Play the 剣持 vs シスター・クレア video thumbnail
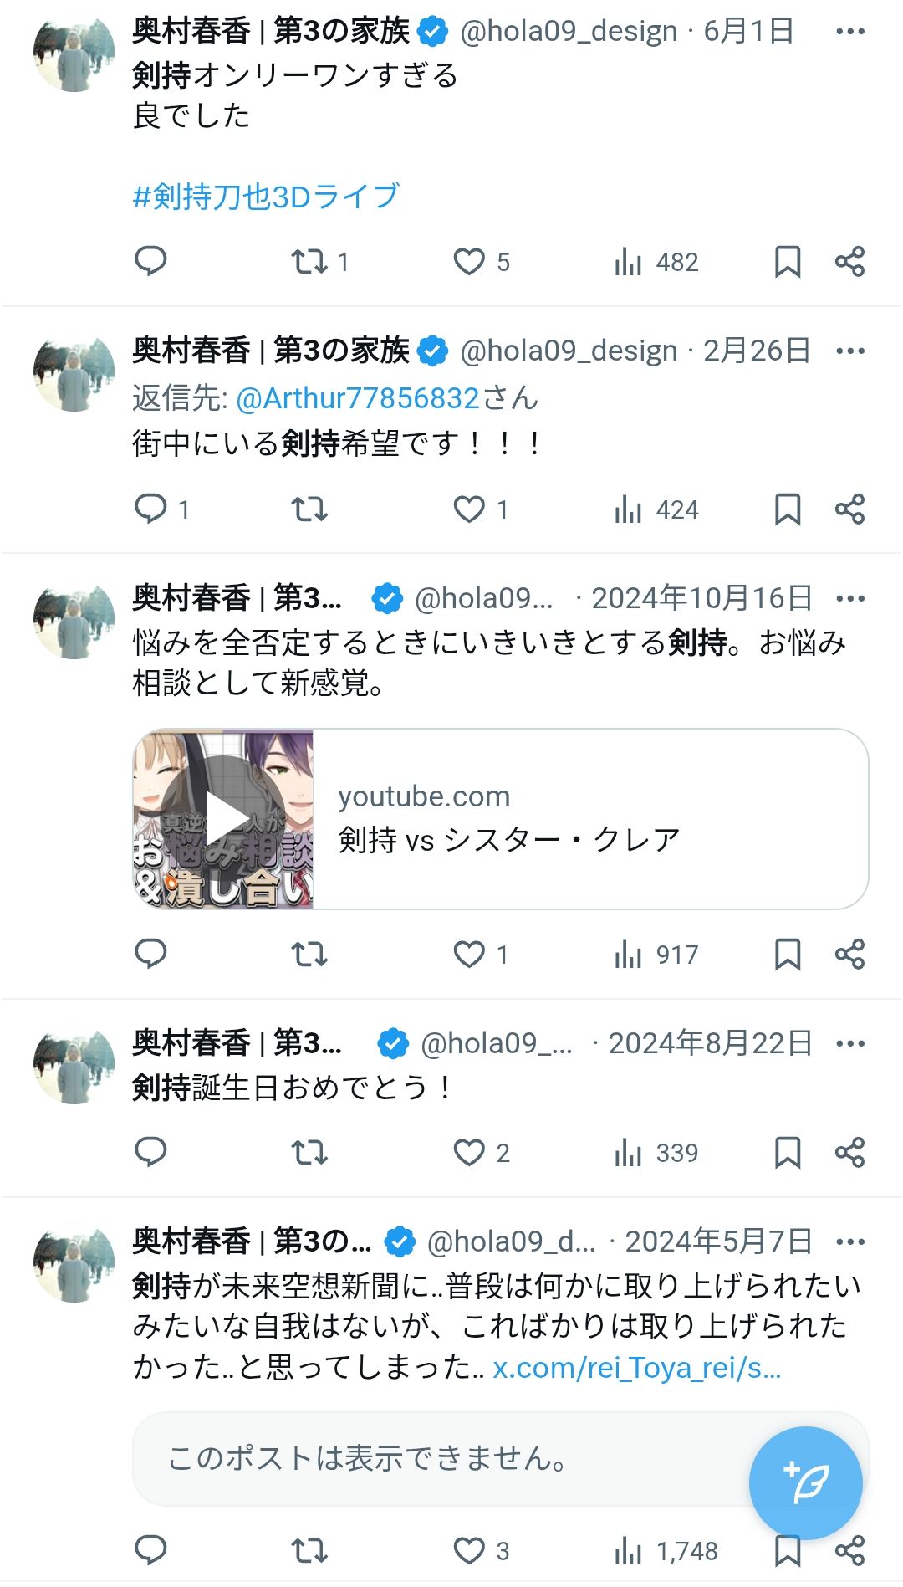The image size is (903, 1587). click(x=223, y=819)
